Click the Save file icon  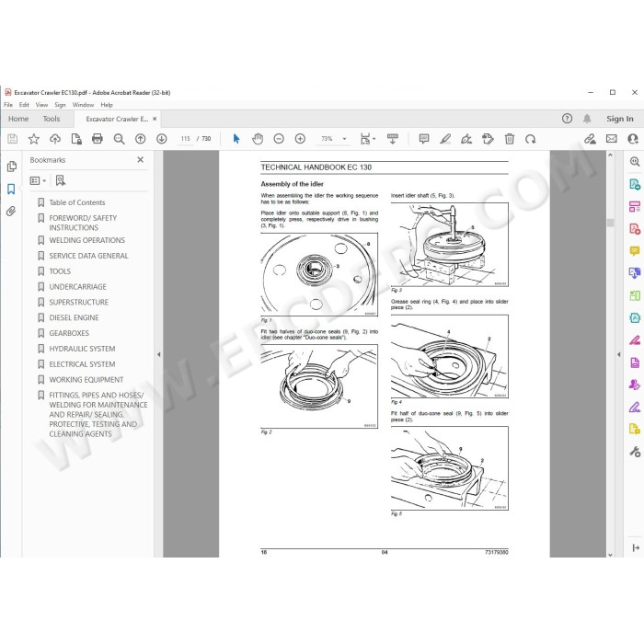(x=12, y=139)
